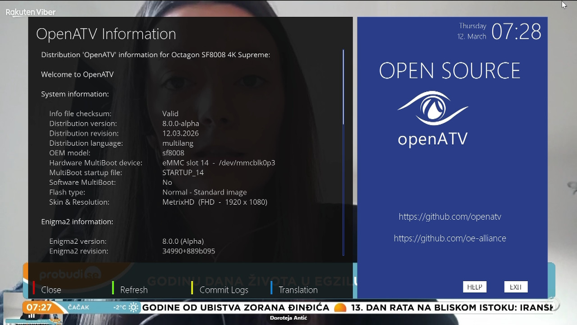Click the value 'MetrixHD (FHD - 1920 x 1080)'

pos(215,202)
